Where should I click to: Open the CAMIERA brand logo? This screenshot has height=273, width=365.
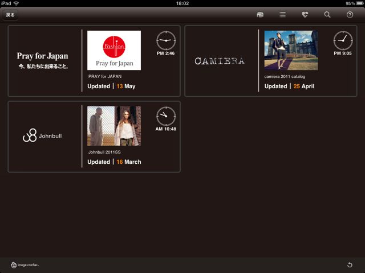(x=220, y=61)
